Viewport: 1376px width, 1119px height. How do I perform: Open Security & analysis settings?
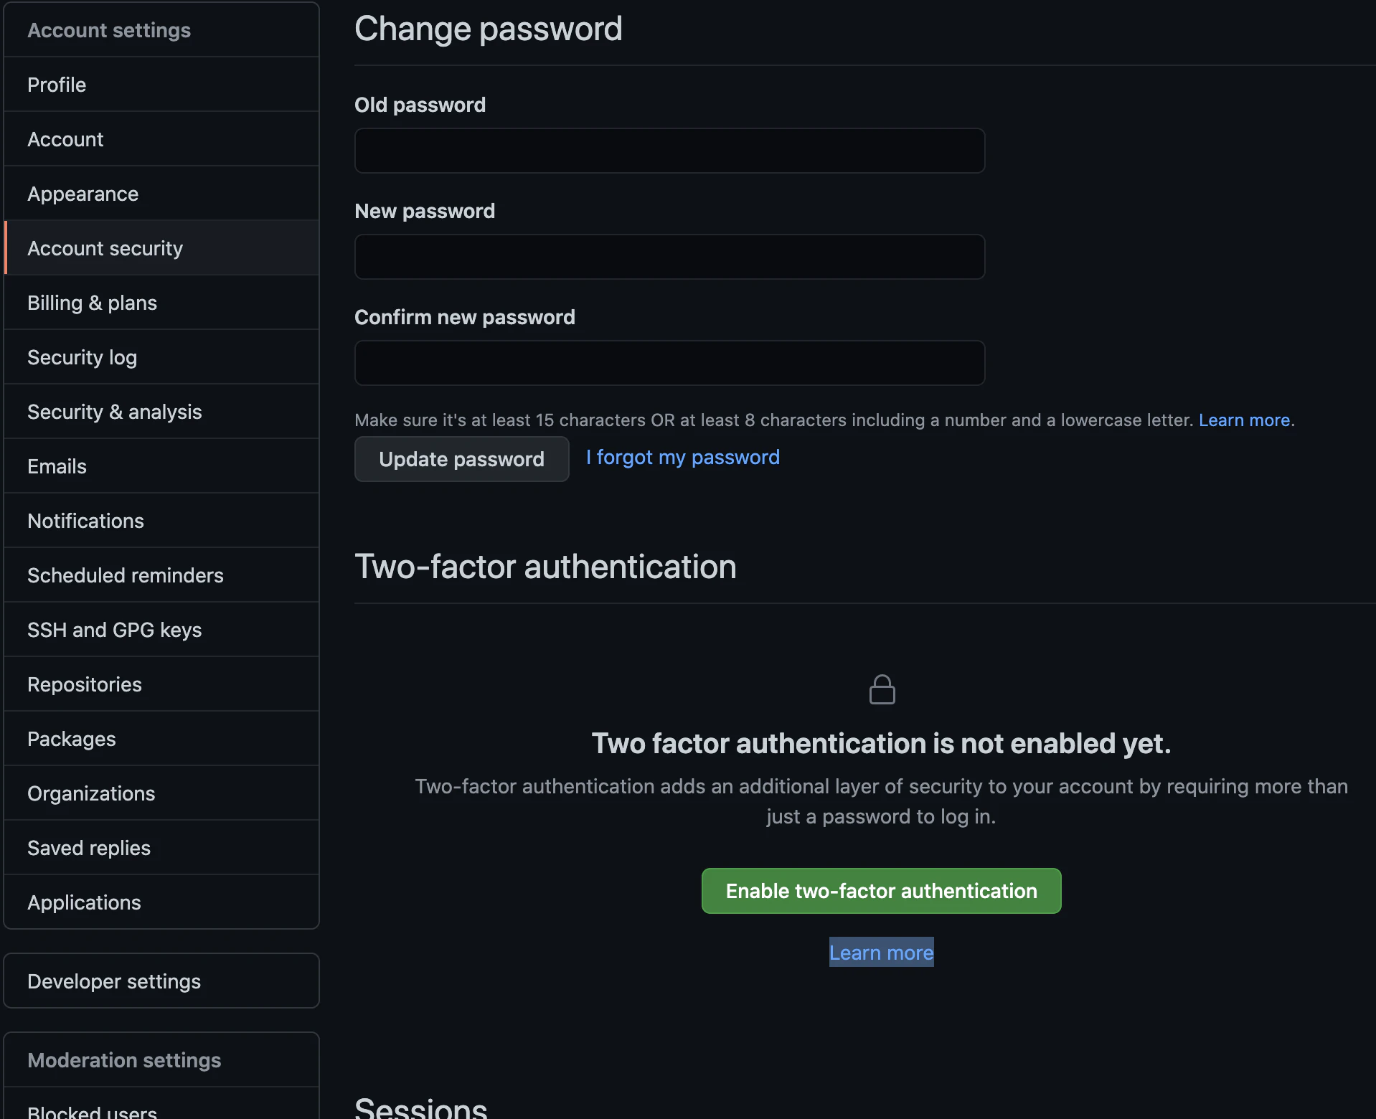click(x=161, y=412)
